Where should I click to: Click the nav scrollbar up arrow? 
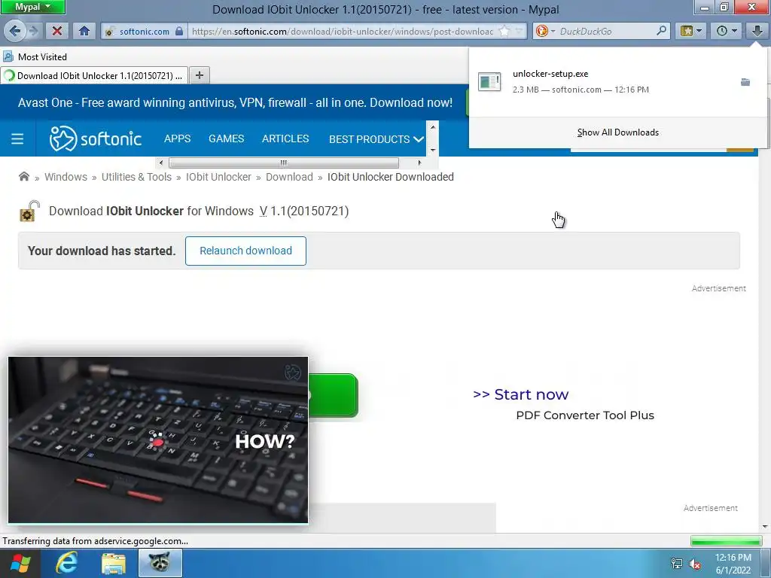click(433, 126)
